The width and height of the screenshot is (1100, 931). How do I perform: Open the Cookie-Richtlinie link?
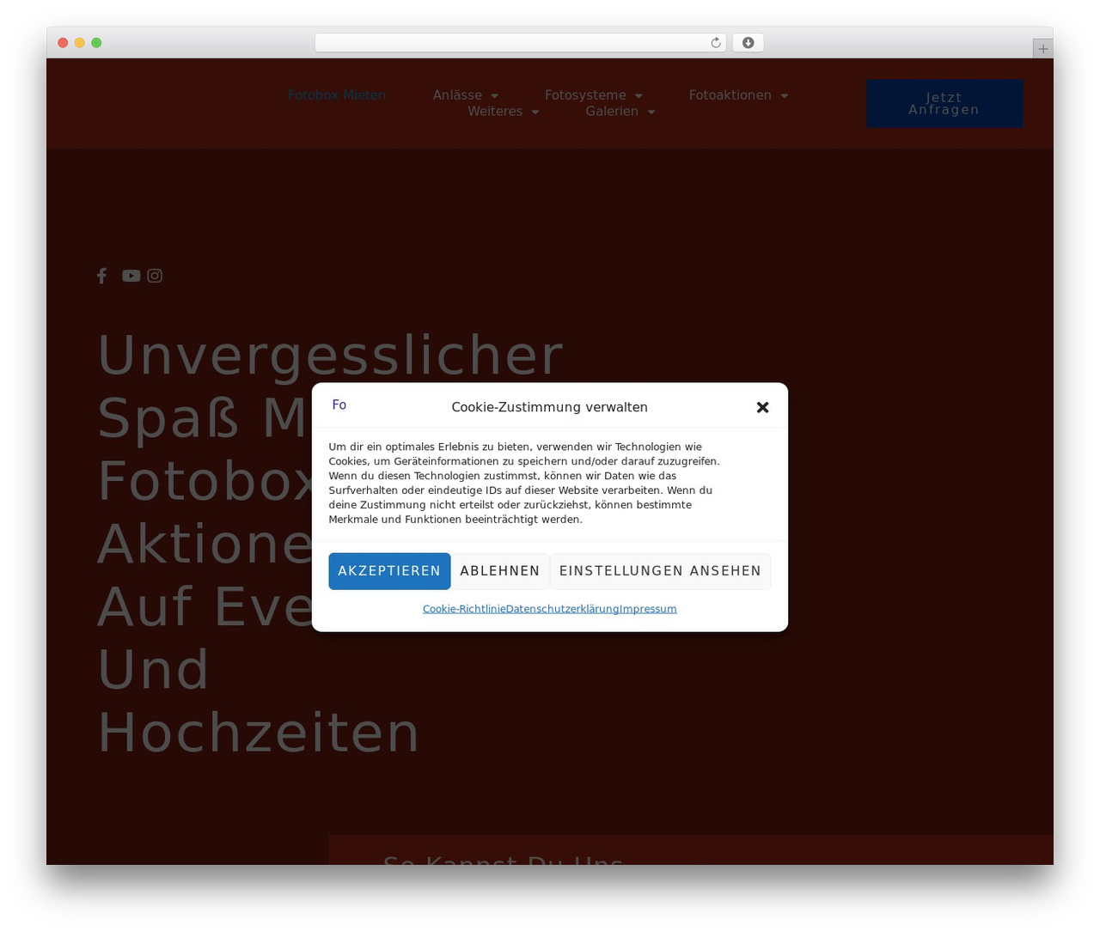[x=464, y=609]
